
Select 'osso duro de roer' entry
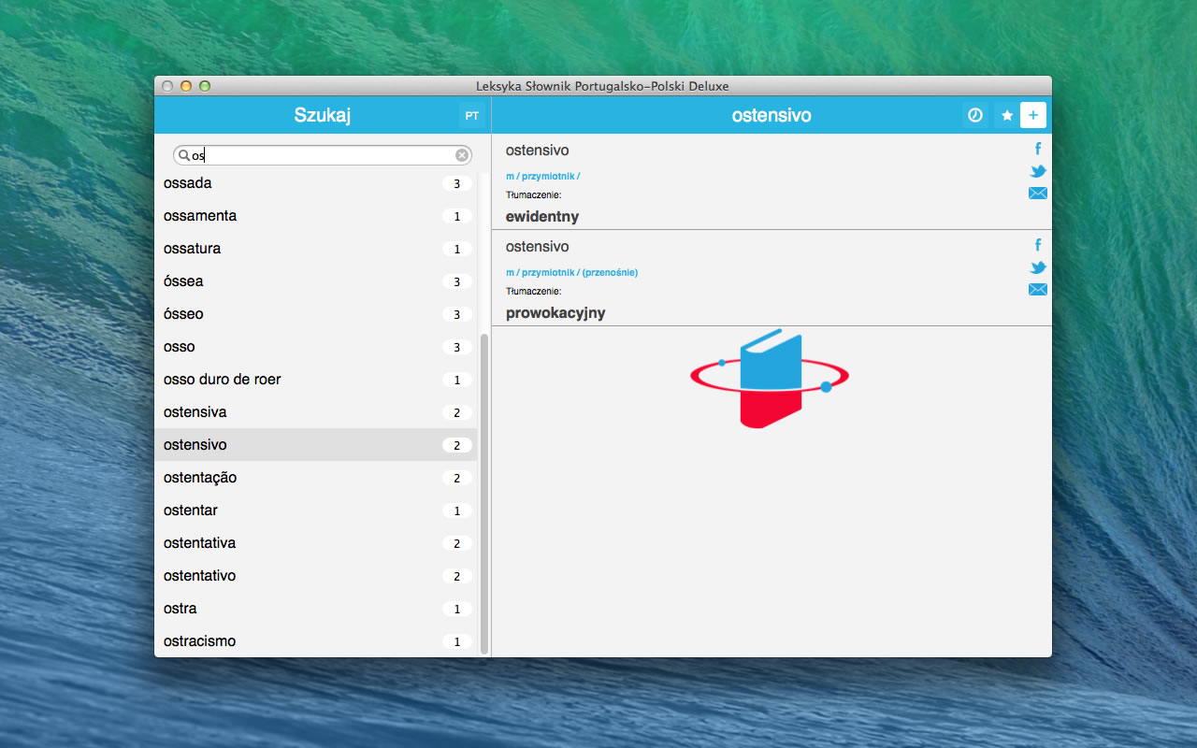316,380
